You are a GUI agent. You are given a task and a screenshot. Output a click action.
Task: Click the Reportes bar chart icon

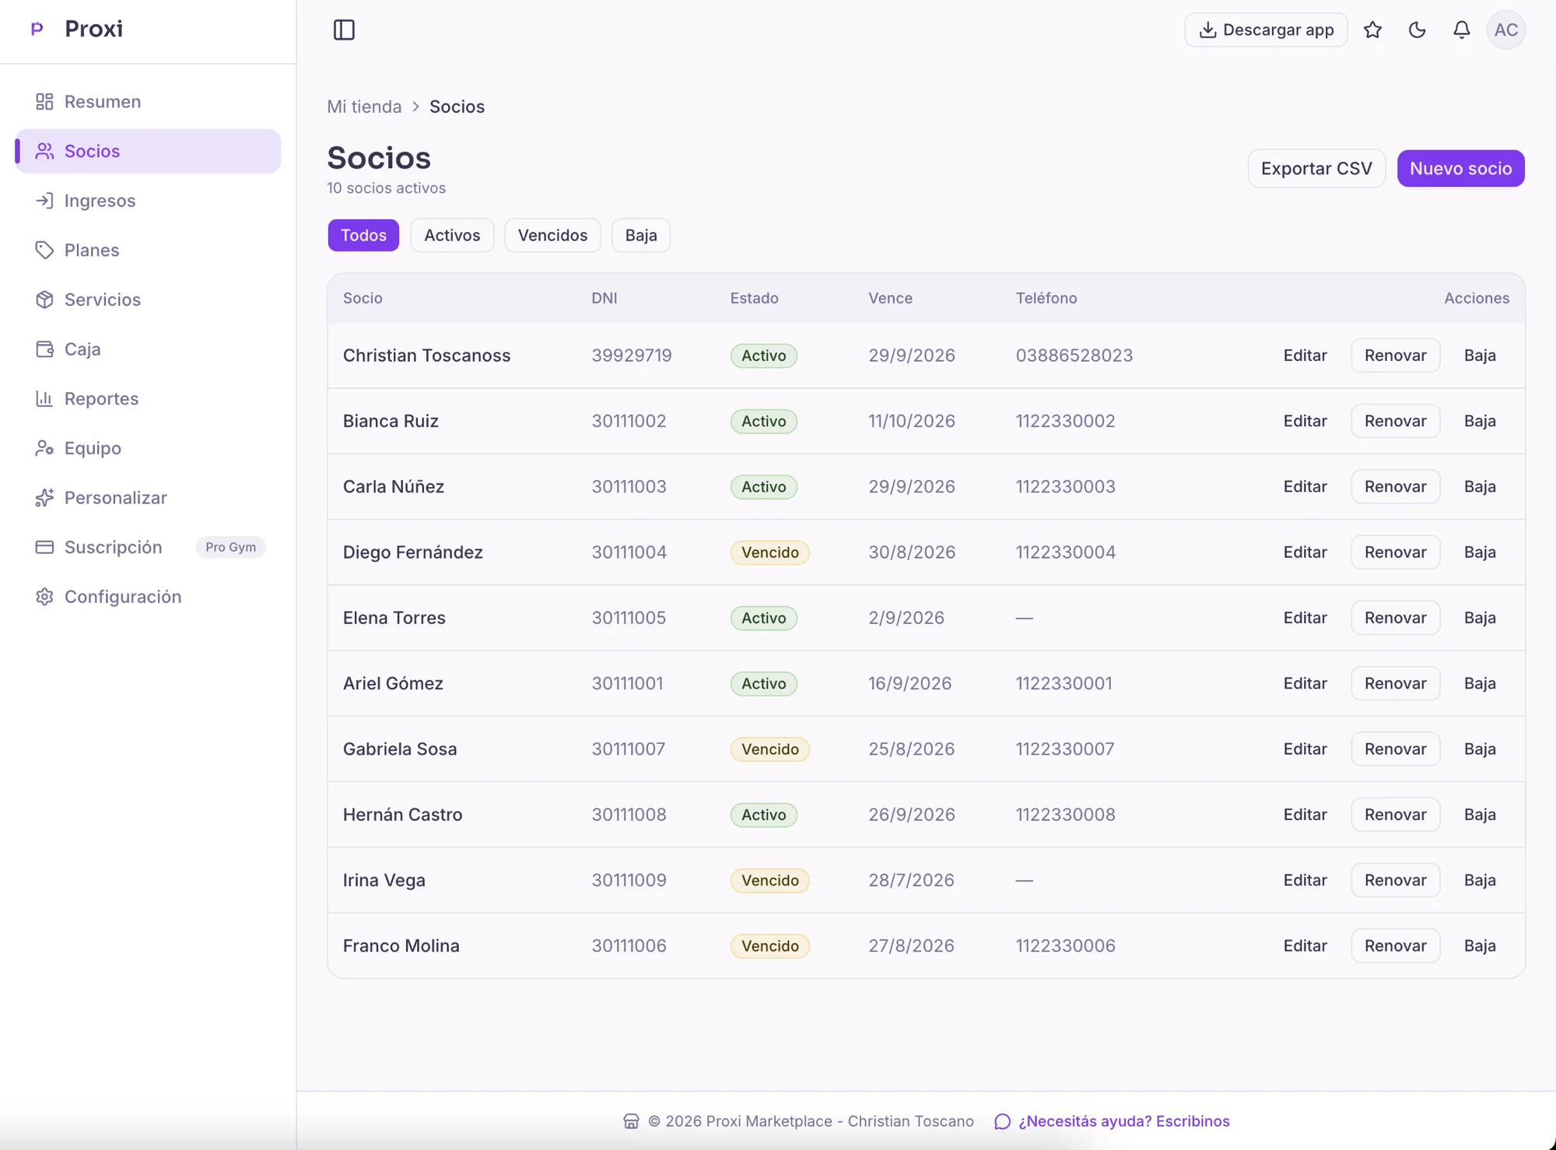pyautogui.click(x=44, y=398)
